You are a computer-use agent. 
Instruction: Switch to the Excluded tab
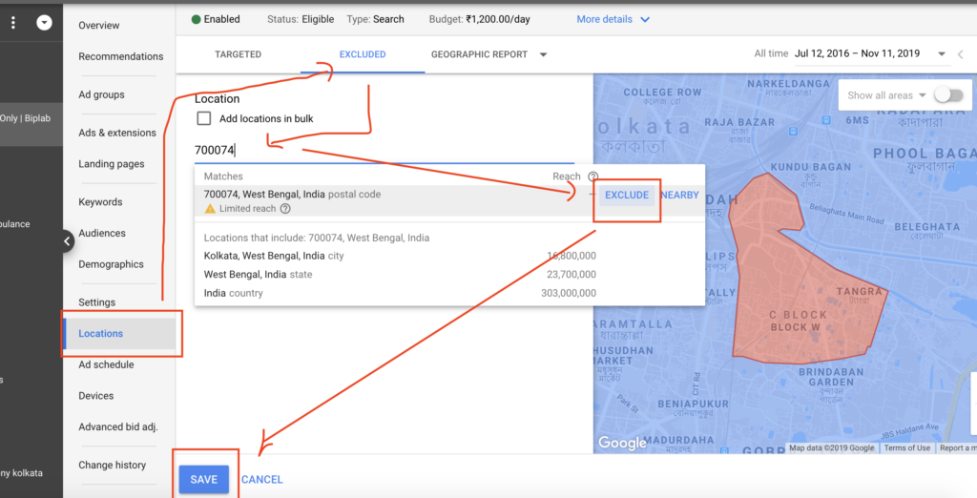coord(363,54)
